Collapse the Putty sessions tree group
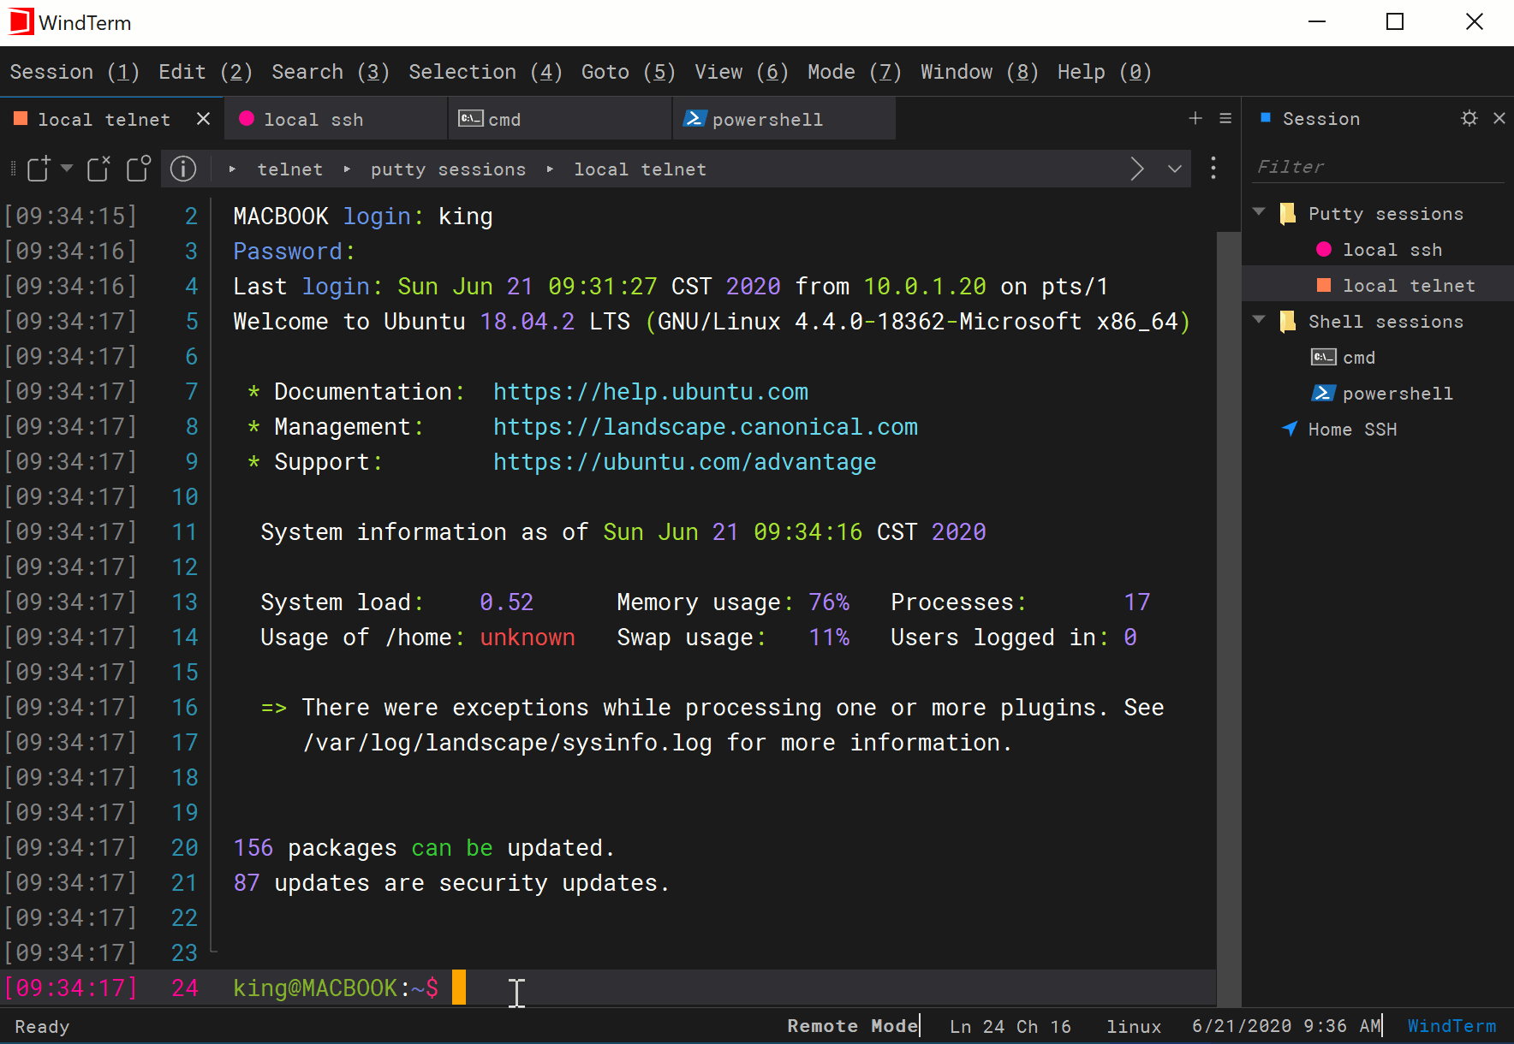Screen dimensions: 1514x1044 click(1259, 212)
